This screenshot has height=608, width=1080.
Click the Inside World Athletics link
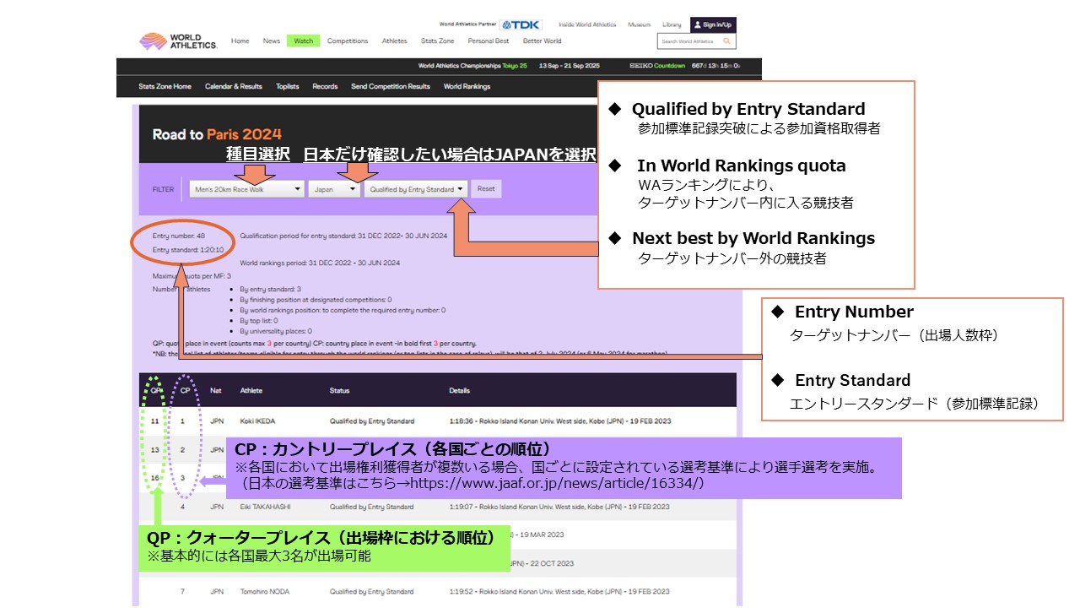(x=587, y=24)
